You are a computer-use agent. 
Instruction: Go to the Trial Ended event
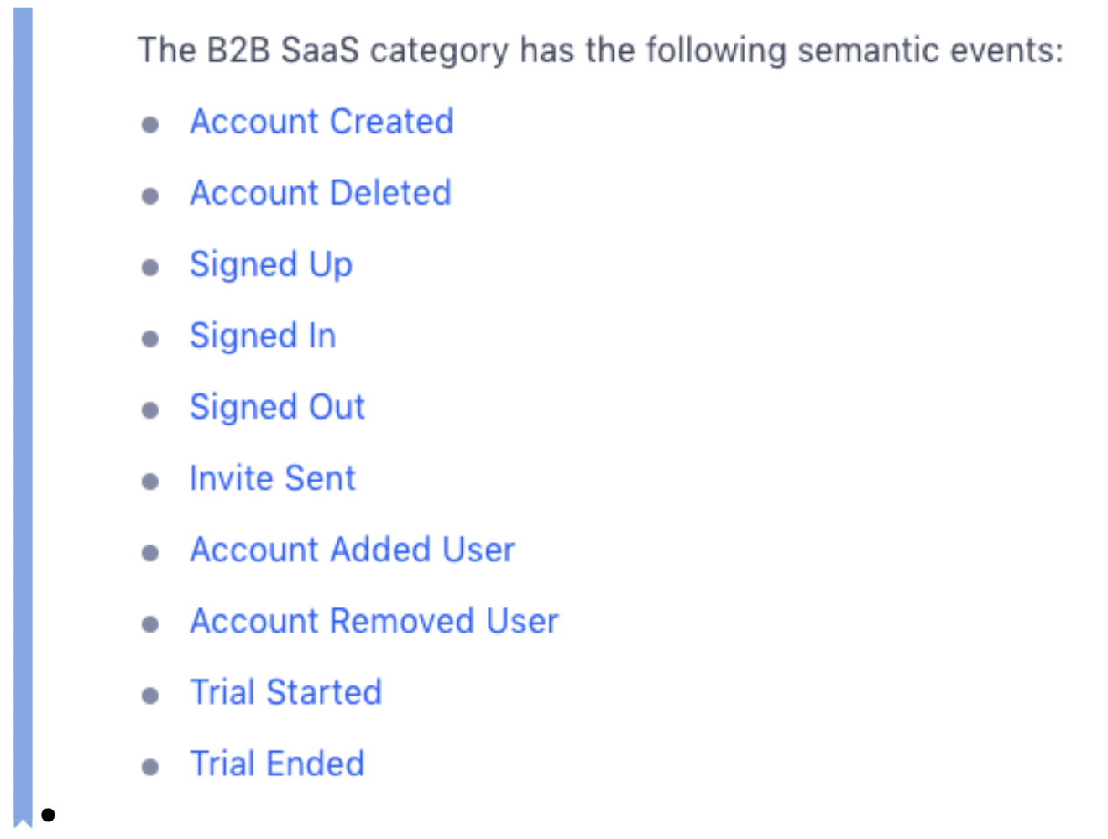point(277,763)
